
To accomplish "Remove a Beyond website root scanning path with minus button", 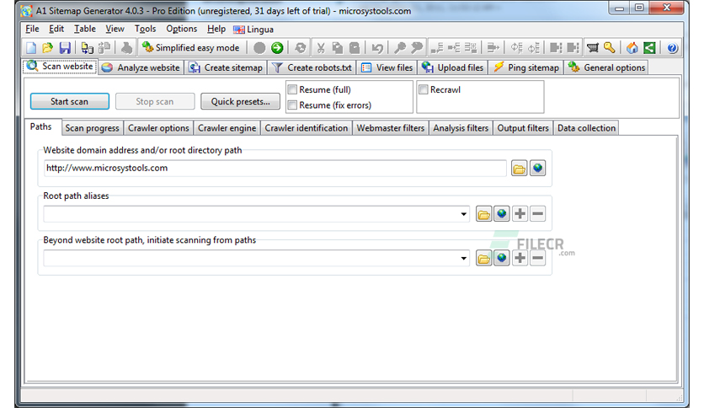I will [x=537, y=258].
